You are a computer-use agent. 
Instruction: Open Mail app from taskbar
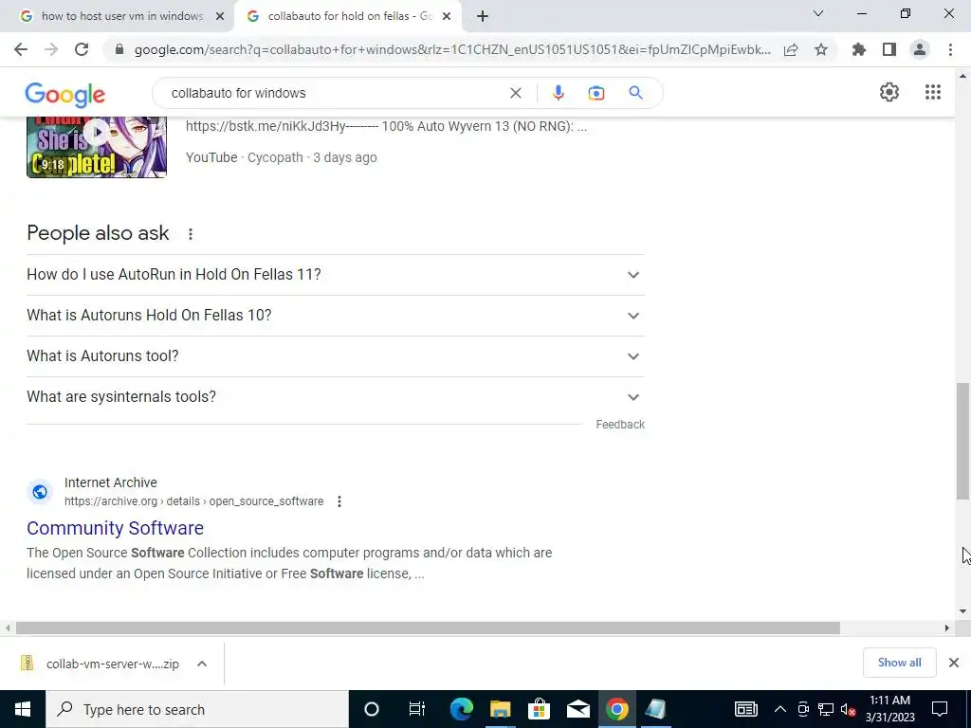578,709
